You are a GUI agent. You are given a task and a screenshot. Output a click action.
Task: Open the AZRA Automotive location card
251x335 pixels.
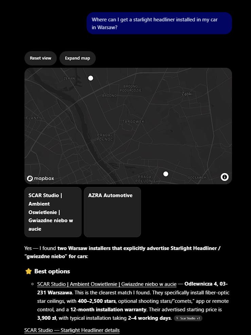pos(112,212)
